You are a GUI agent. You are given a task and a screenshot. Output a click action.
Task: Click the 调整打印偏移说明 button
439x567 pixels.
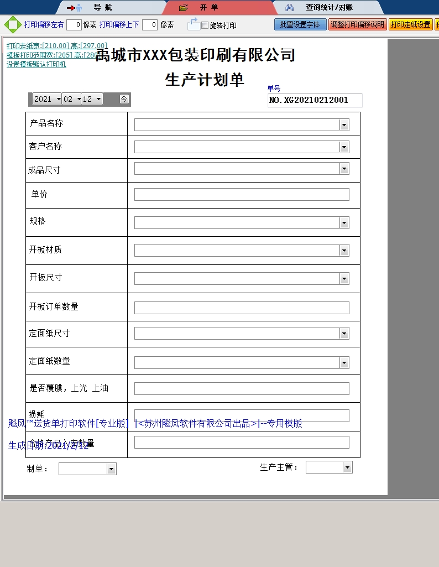click(357, 25)
